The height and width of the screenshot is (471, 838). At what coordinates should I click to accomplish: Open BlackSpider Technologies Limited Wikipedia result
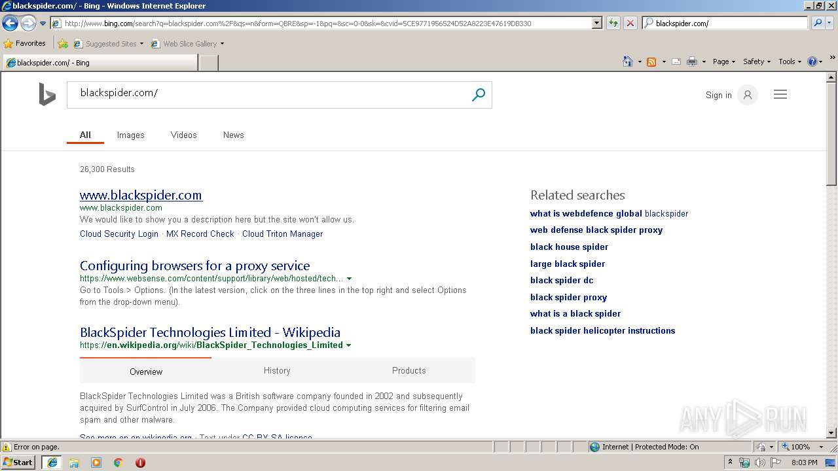coord(210,332)
